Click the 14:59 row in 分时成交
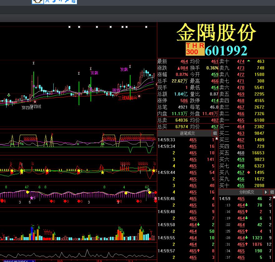The image size is (275, 262). [x=246, y=199]
